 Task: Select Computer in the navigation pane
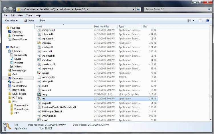pos(18,78)
